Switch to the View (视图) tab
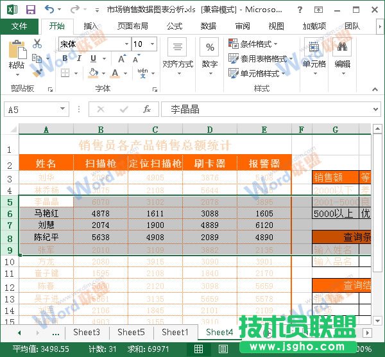385x357 pixels. (x=276, y=26)
